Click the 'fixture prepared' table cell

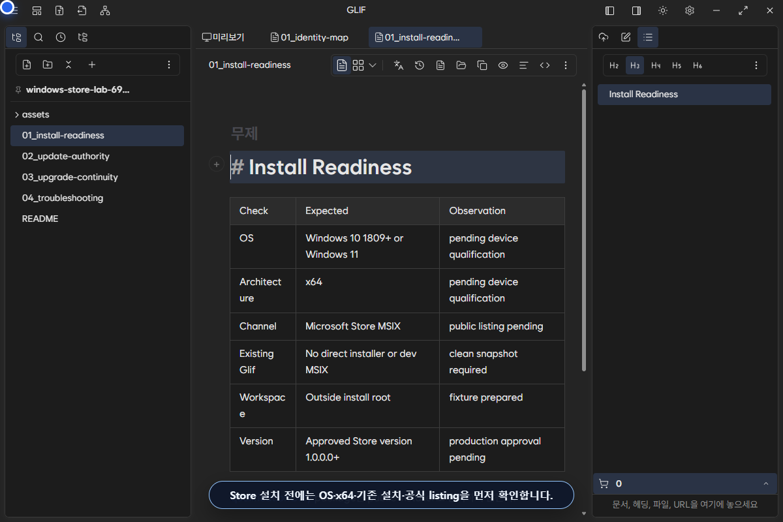click(x=502, y=406)
